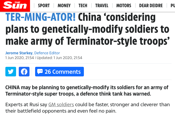Viewport: 175px width, 115px height.
Task: Click the partially visible PU menu item
Action: pyautogui.click(x=173, y=6)
